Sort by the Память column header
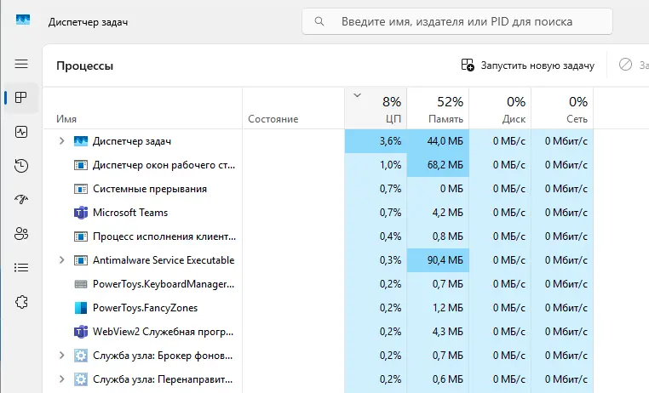Image resolution: width=649 pixels, height=393 pixels. pyautogui.click(x=438, y=108)
